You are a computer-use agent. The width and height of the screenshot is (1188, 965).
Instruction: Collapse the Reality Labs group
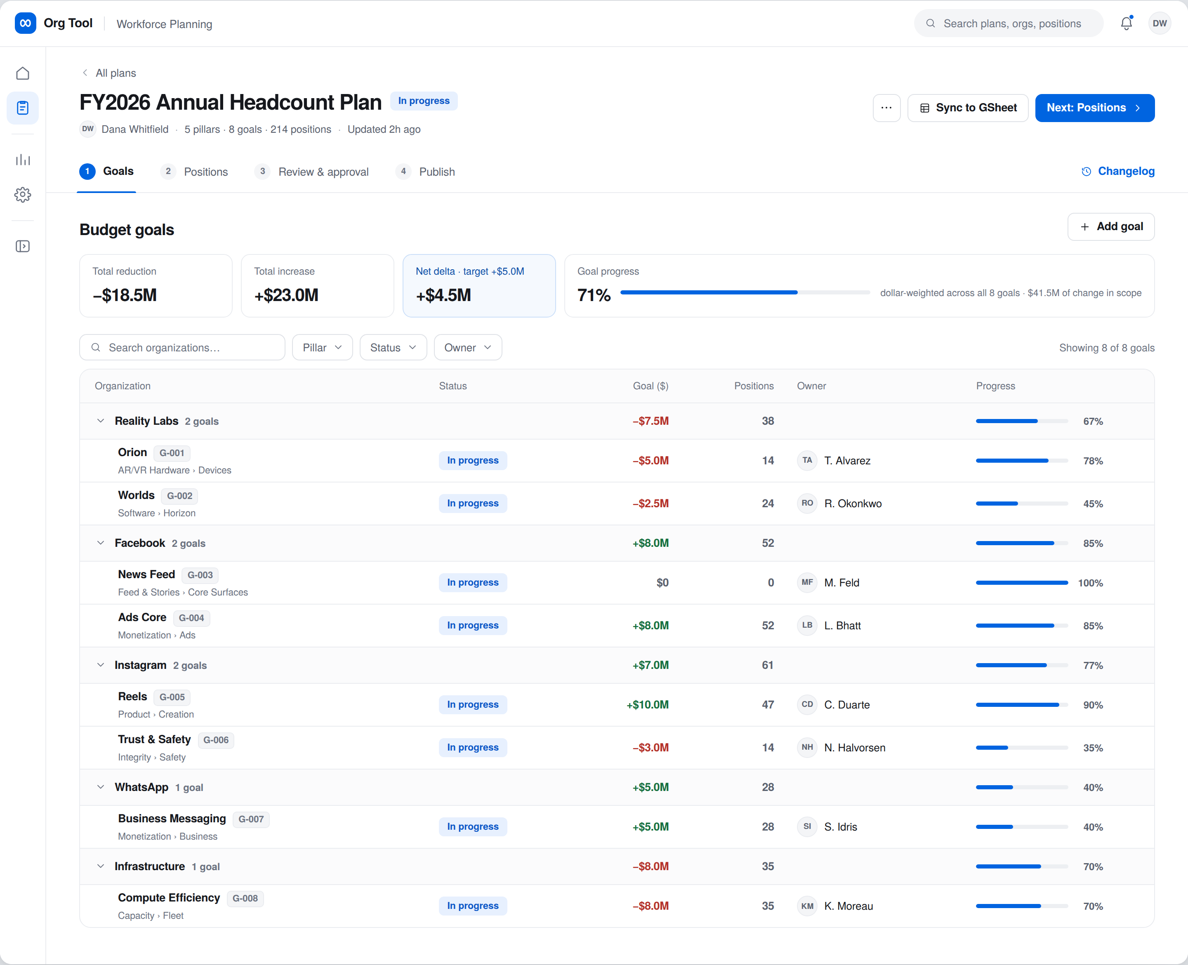click(101, 421)
